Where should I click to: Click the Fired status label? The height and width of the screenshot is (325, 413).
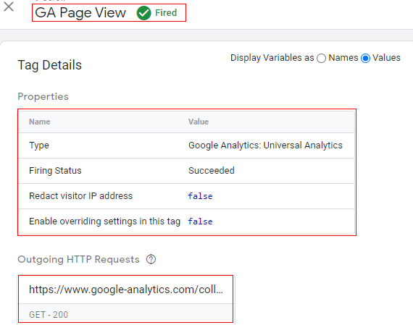click(x=166, y=12)
